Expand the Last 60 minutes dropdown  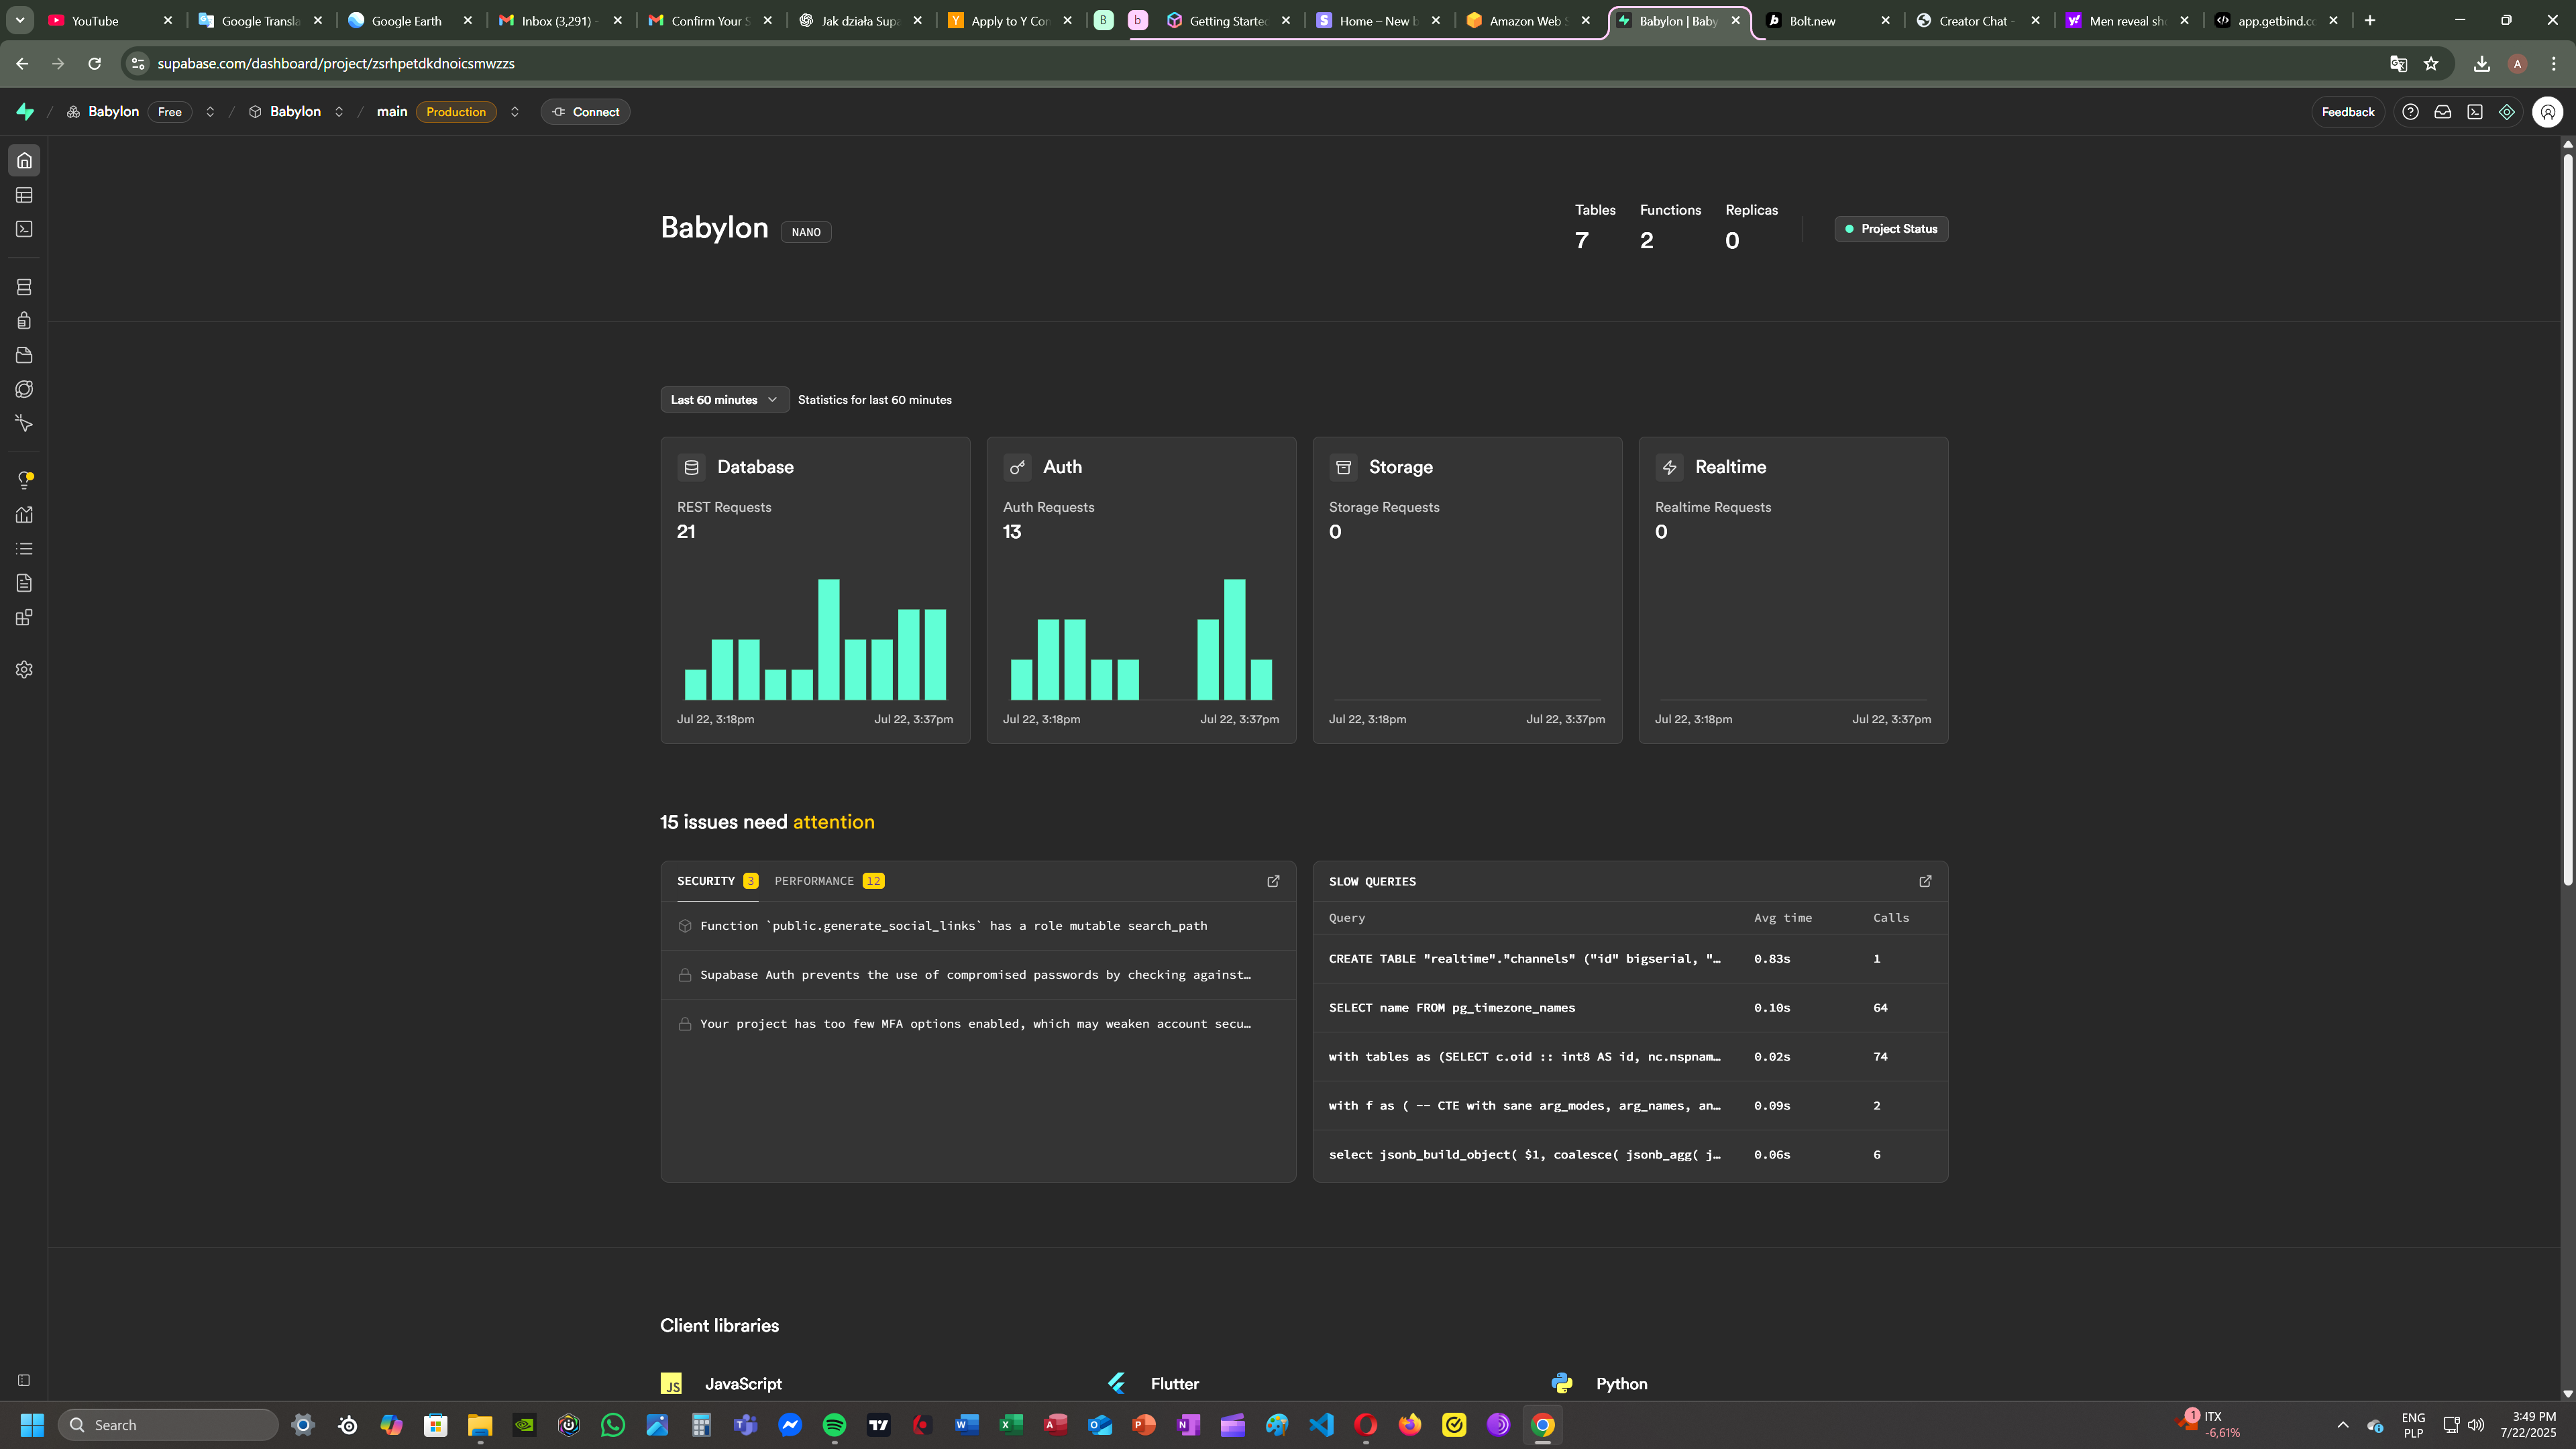pyautogui.click(x=724, y=400)
